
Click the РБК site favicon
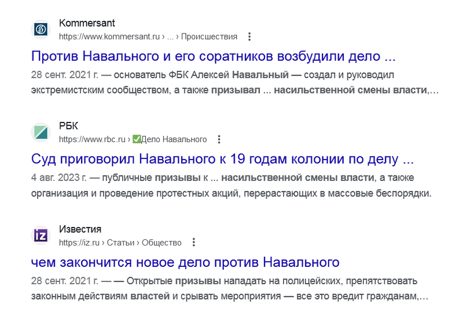(x=41, y=133)
